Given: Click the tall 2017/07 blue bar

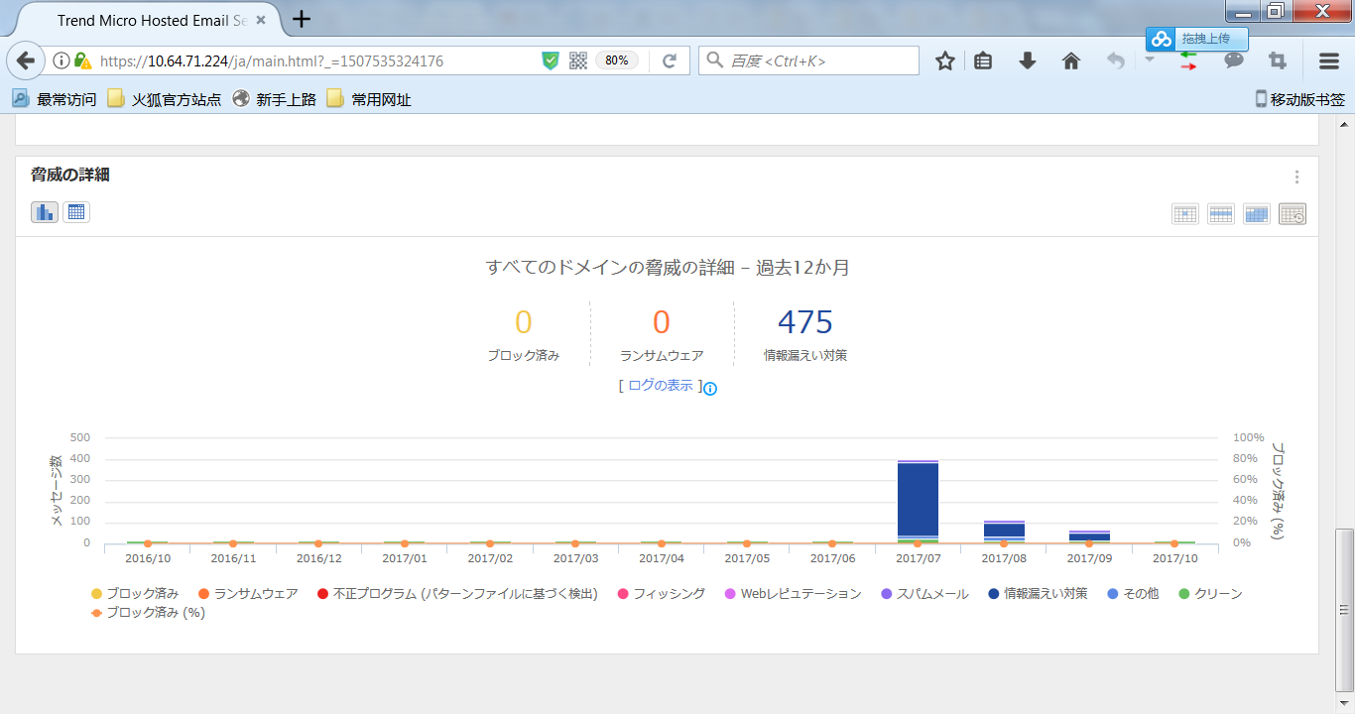Looking at the screenshot, I should click(918, 499).
